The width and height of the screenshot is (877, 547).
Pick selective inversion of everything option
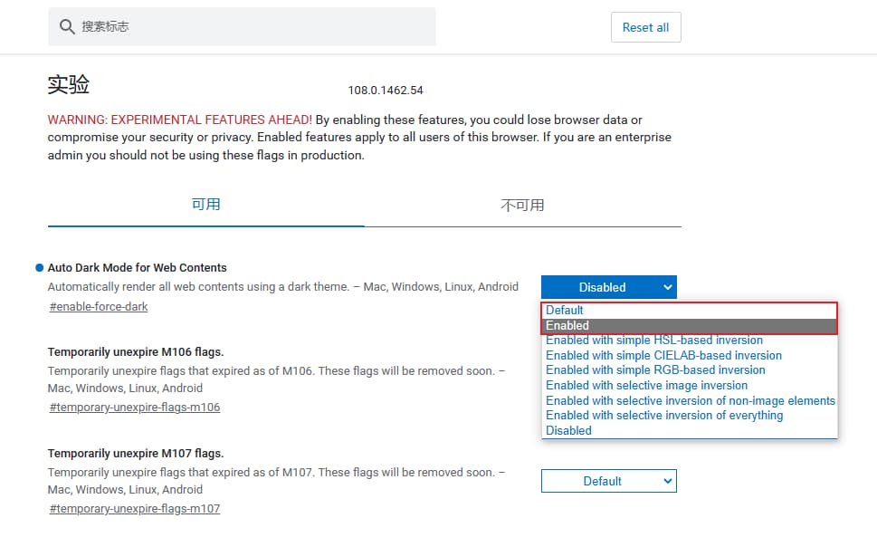[x=664, y=415]
